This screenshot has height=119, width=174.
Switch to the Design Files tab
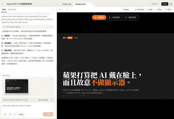[x=66, y=4]
